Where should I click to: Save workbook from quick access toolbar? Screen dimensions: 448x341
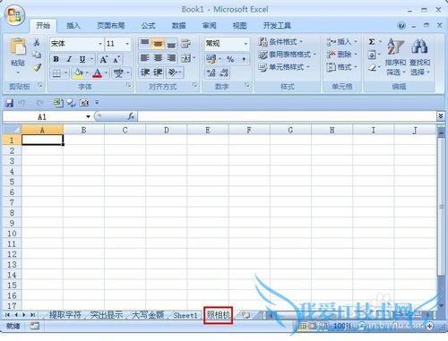click(10, 103)
